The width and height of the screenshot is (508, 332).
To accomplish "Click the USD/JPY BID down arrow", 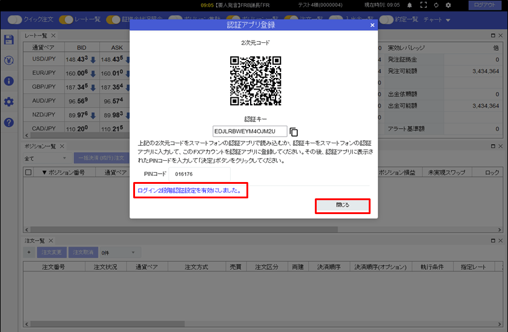I will point(93,59).
